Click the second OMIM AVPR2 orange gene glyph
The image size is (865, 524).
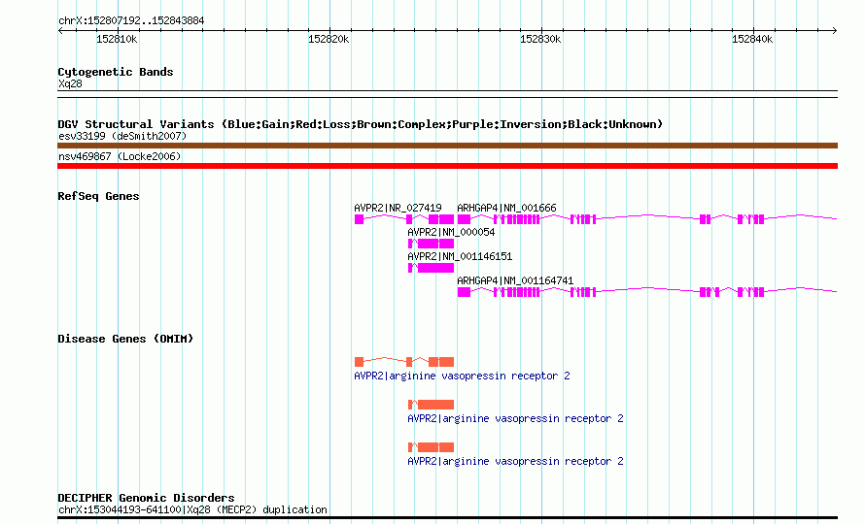pyautogui.click(x=431, y=405)
